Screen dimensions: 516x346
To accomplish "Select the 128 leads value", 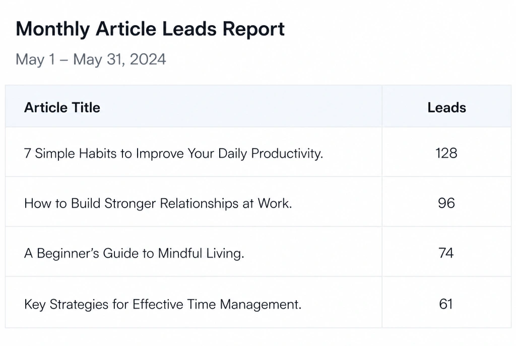I will pyautogui.click(x=446, y=153).
